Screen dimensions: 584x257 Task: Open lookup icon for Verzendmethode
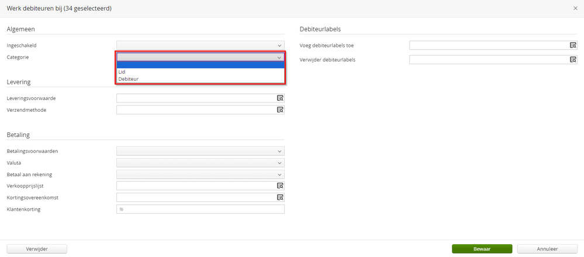click(280, 110)
